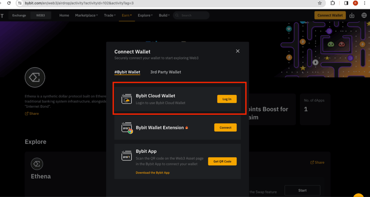This screenshot has width=370, height=197.
Task: Expand the Marketplace menu
Action: tap(87, 15)
